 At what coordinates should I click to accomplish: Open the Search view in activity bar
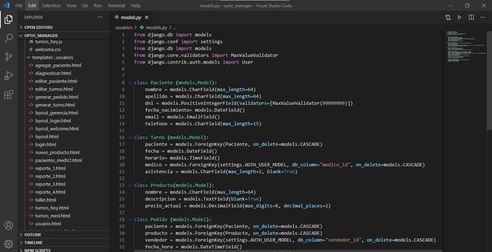pos(9,38)
